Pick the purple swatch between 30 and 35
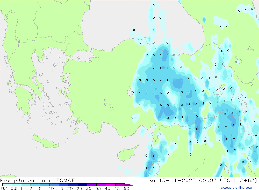The width and height of the screenshot is (259, 190). pos(92,185)
